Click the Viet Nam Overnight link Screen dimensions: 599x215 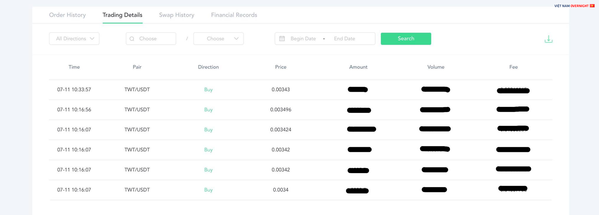pos(571,6)
